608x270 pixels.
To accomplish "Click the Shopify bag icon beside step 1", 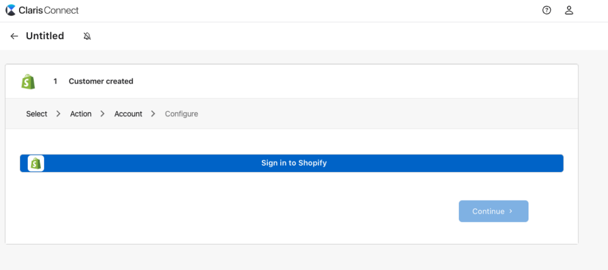I will pyautogui.click(x=28, y=81).
